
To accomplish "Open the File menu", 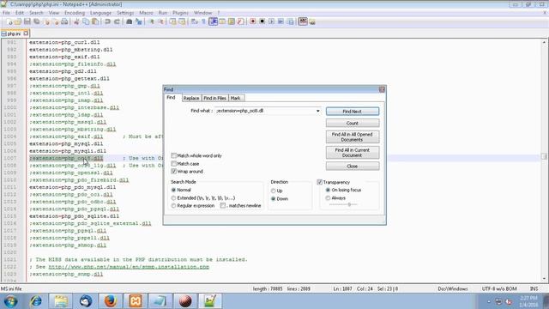I will 6,13.
